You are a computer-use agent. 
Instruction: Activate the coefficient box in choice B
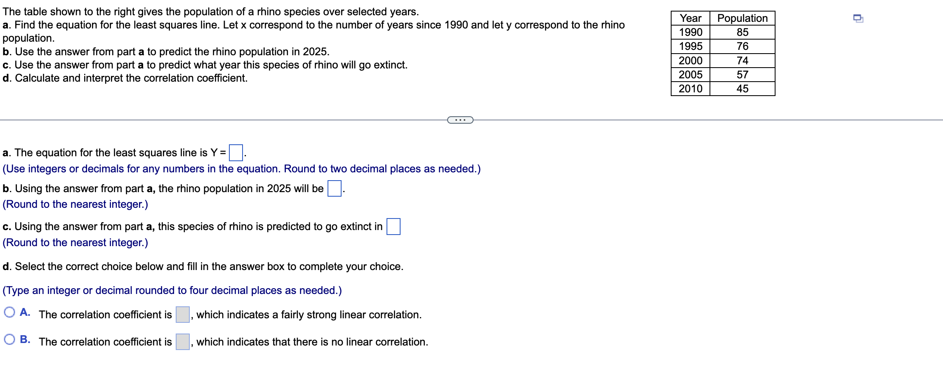point(183,342)
